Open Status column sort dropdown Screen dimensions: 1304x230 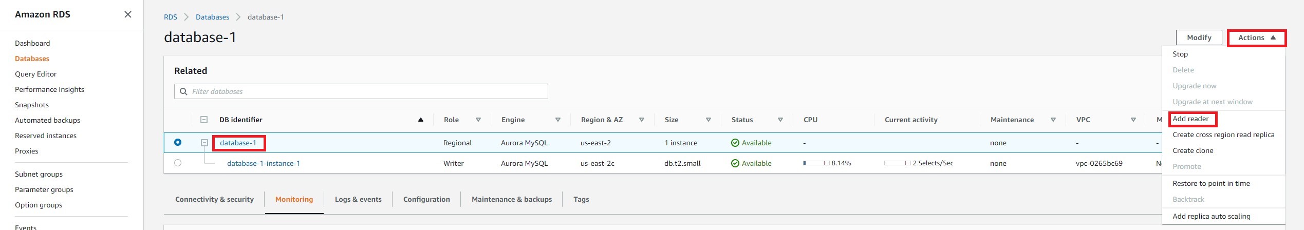click(780, 120)
